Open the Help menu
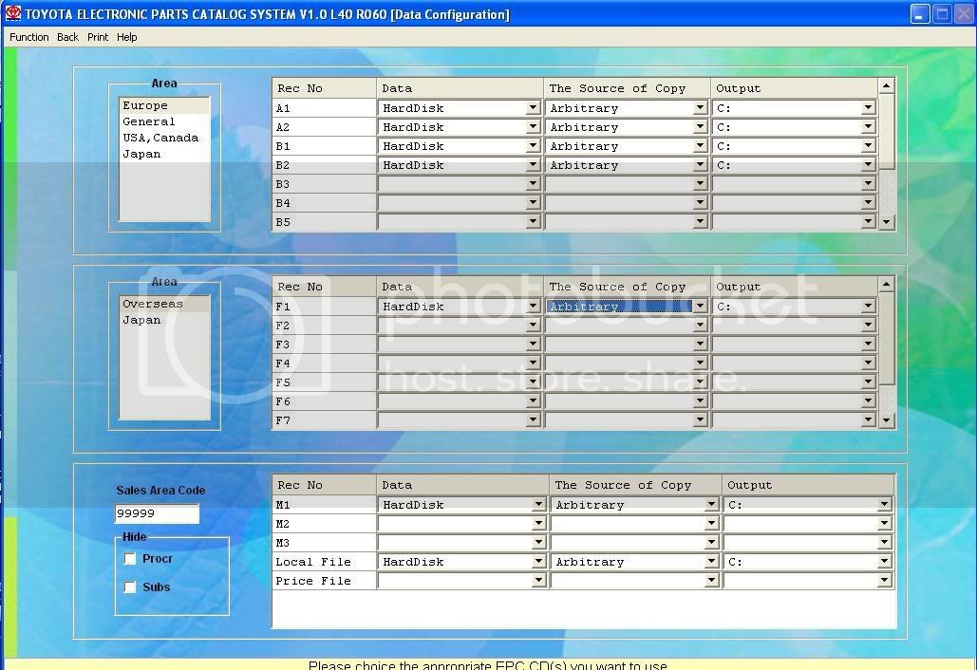977x670 pixels. (x=127, y=37)
